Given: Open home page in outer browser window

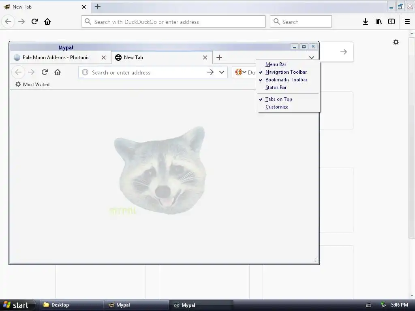Looking at the screenshot, I should (47, 21).
